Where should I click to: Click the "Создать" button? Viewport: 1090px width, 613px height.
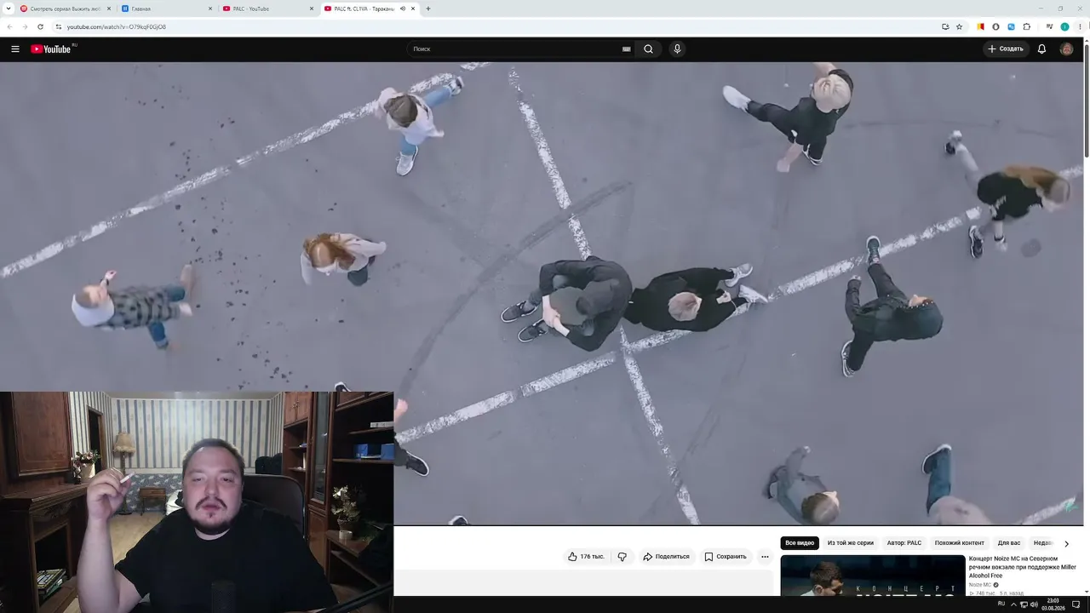click(1006, 49)
